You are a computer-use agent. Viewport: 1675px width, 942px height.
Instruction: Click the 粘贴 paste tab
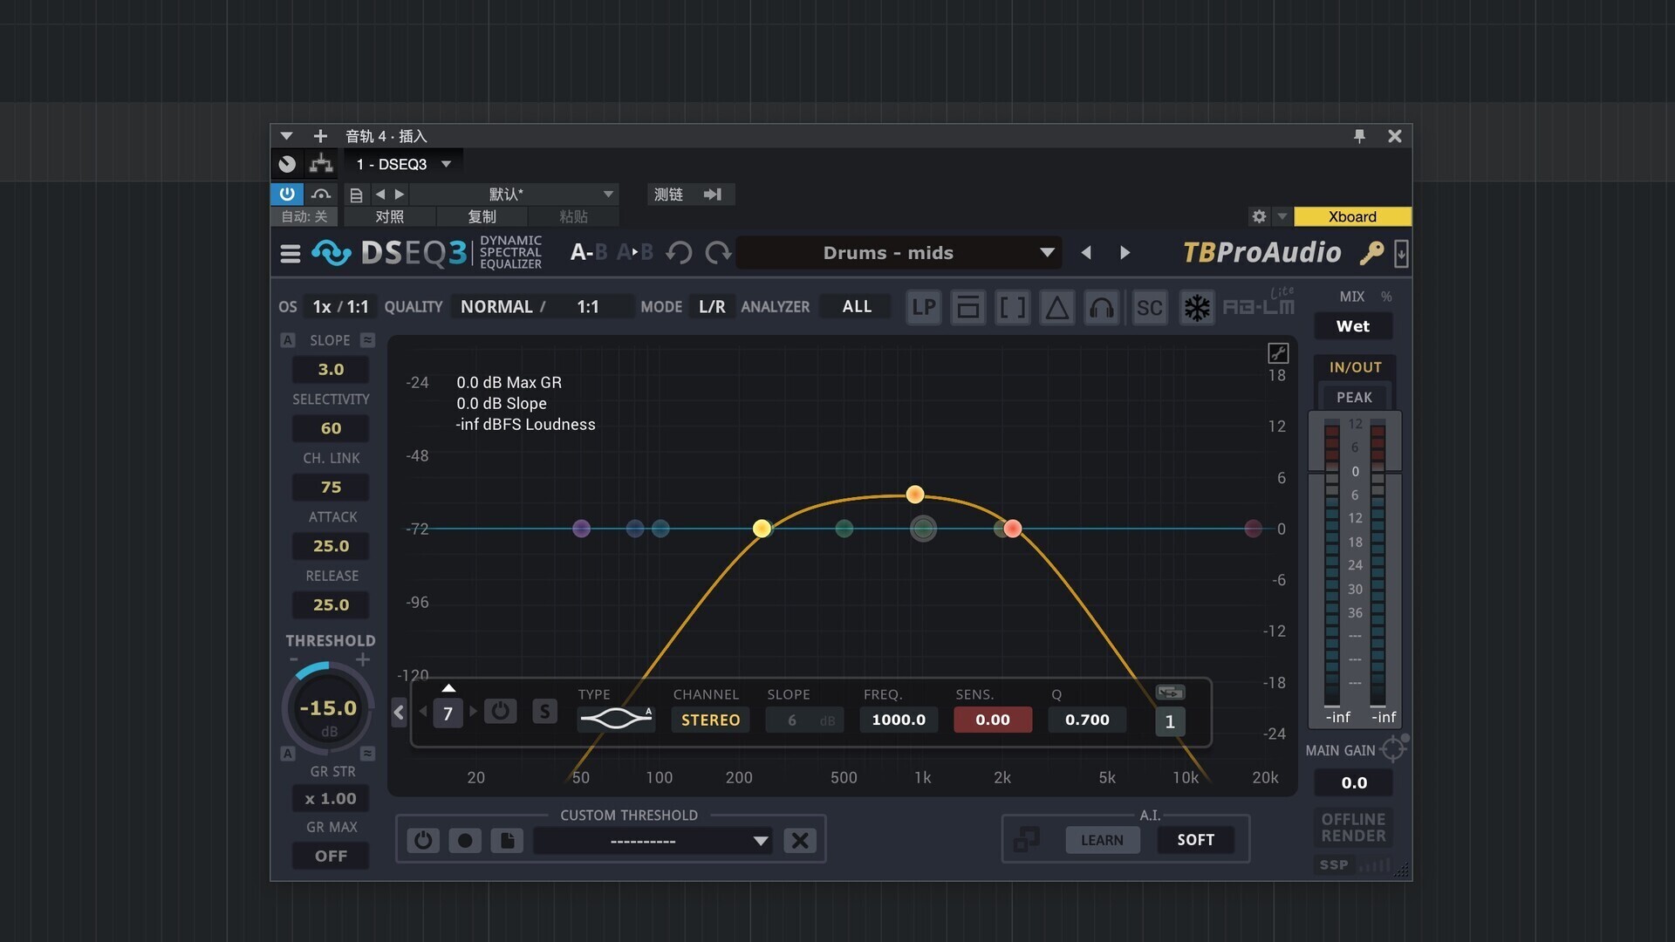coord(573,216)
